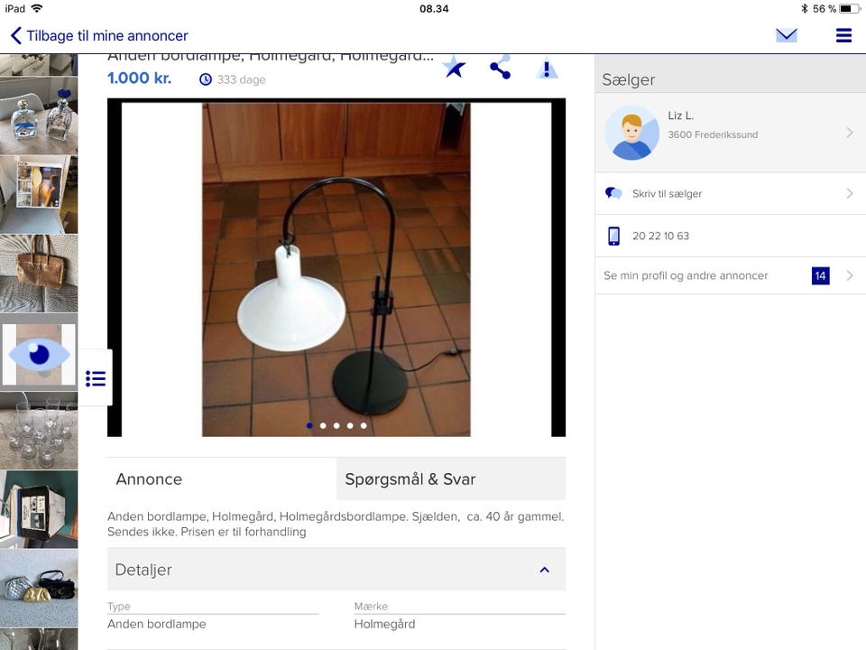
Task: Share this listing via the share icon
Action: tap(500, 68)
